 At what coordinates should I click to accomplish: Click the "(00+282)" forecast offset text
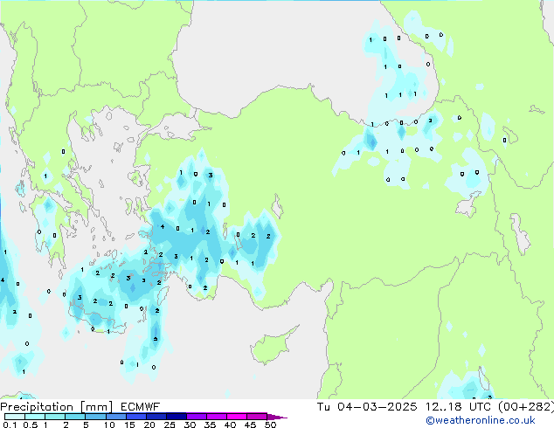tap(526, 407)
